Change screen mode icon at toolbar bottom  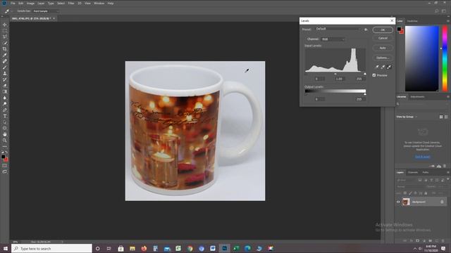[x=5, y=171]
